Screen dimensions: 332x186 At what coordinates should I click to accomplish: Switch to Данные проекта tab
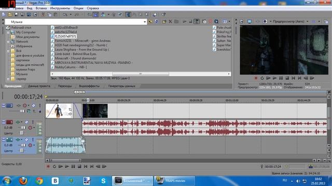click(x=39, y=86)
